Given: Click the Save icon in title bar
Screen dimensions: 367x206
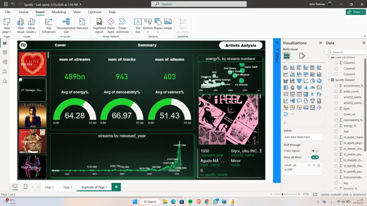Looking at the screenshot, I should click(x=6, y=4).
